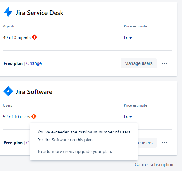Open the more options menu for Jira Software
Image resolution: width=192 pixels, height=171 pixels.
pyautogui.click(x=165, y=143)
